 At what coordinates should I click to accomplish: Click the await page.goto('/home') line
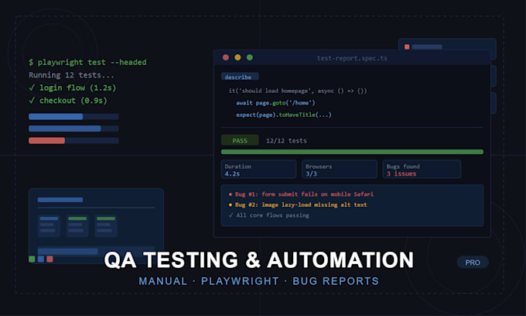point(275,103)
